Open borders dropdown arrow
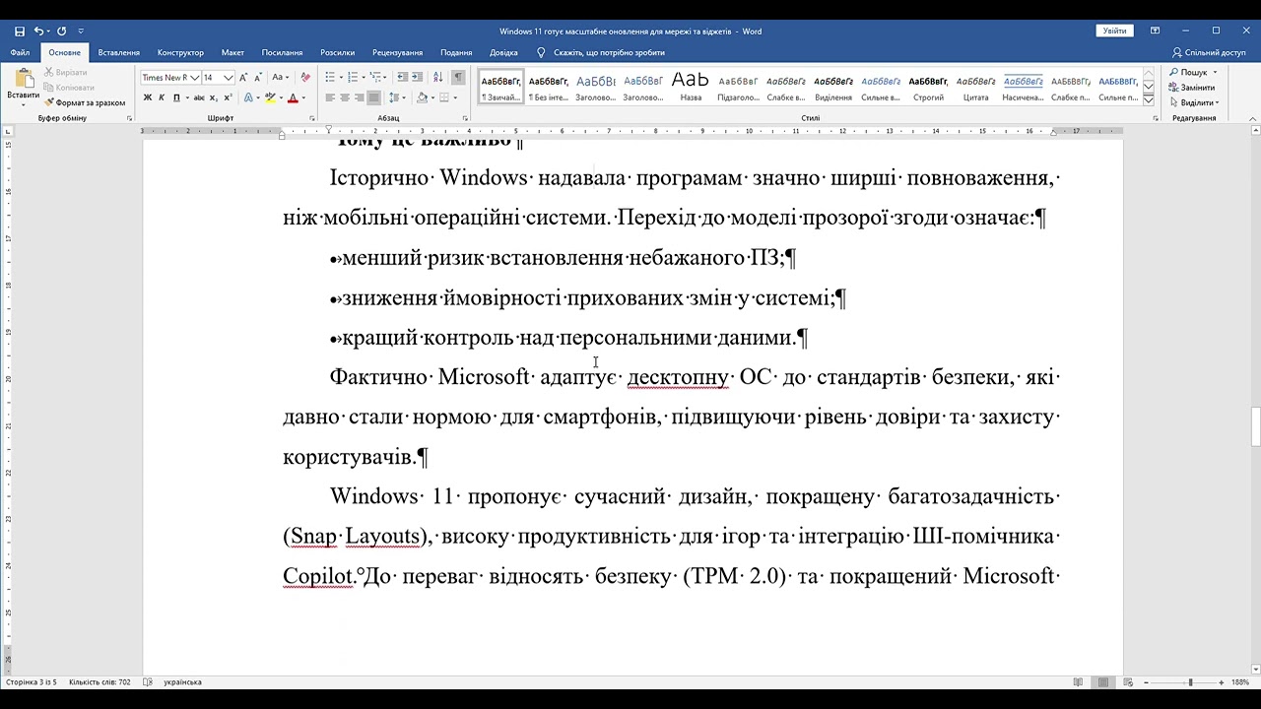Image resolution: width=1261 pixels, height=709 pixels. click(455, 97)
